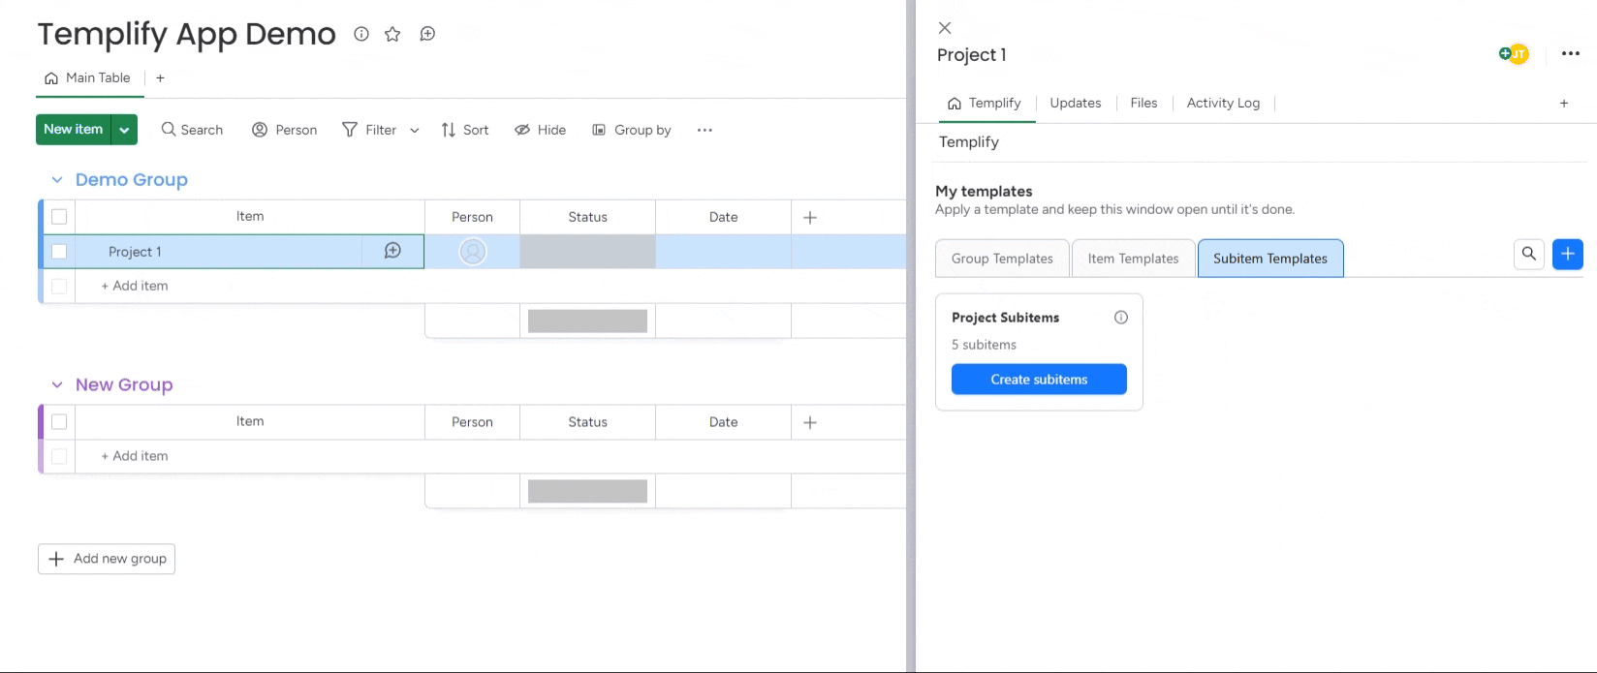Open Hide columns option
Image resolution: width=1597 pixels, height=673 pixels.
tap(541, 130)
